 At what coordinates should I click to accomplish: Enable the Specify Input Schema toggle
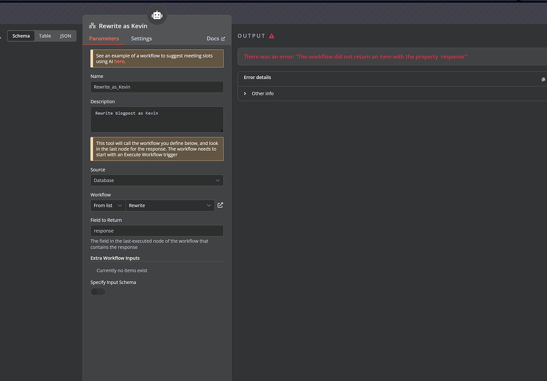point(97,291)
